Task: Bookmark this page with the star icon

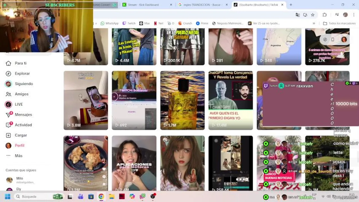Action: pos(313,15)
